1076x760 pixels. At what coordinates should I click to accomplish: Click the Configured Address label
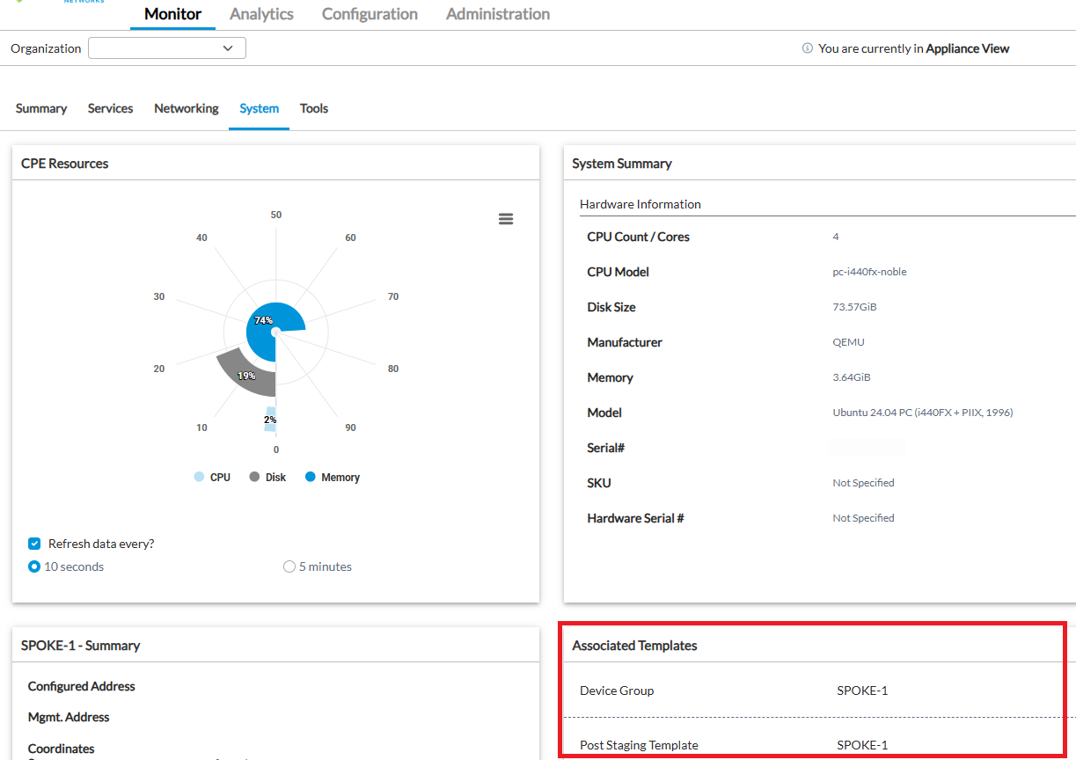click(x=82, y=686)
